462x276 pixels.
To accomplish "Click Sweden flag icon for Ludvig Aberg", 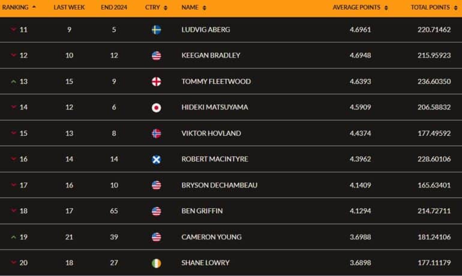I will click(156, 30).
